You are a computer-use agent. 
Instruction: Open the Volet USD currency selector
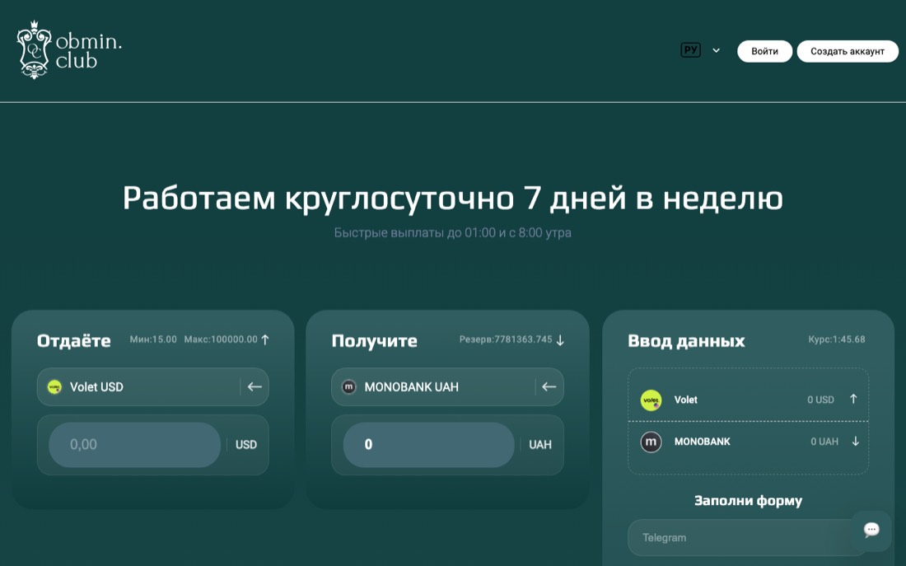tap(152, 386)
